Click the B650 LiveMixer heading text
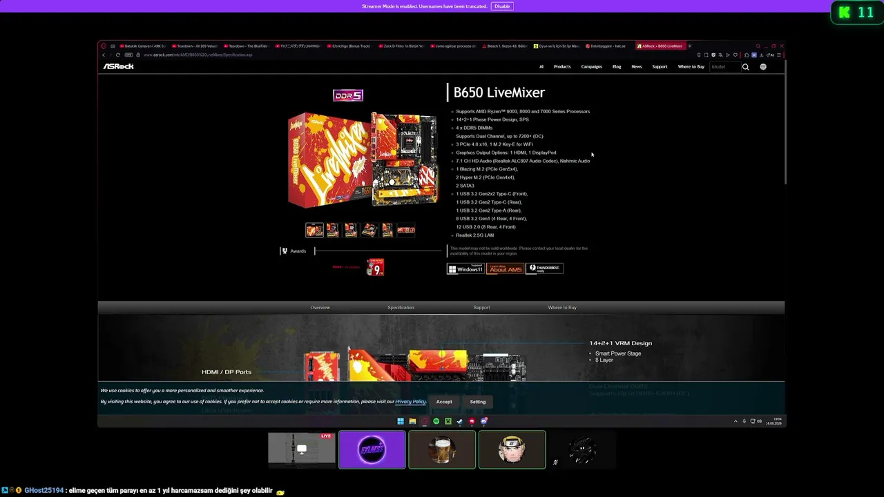 (x=499, y=92)
